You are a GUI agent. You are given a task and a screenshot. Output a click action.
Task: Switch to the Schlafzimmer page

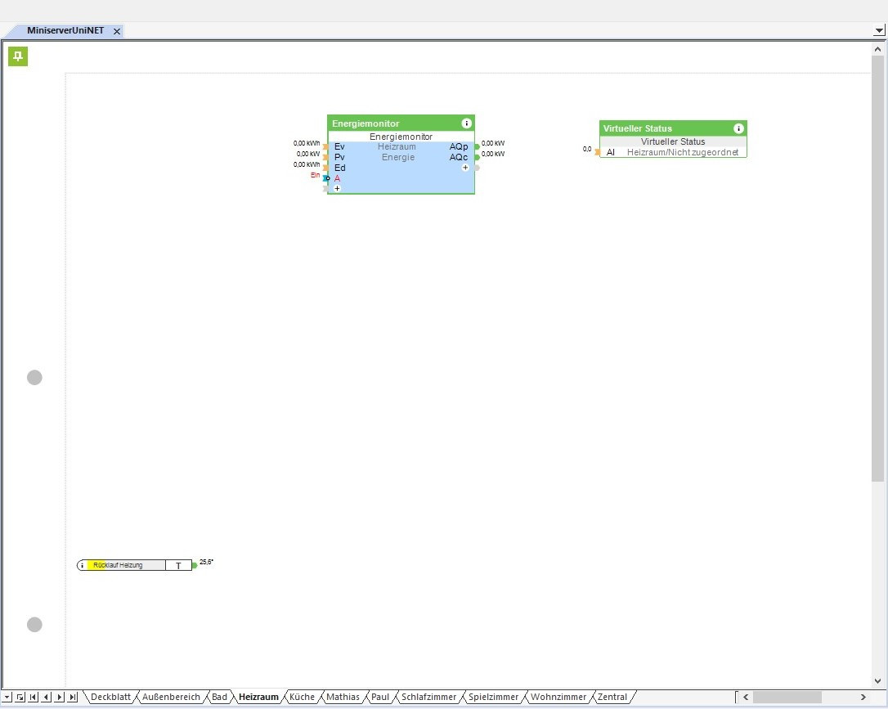click(x=428, y=697)
